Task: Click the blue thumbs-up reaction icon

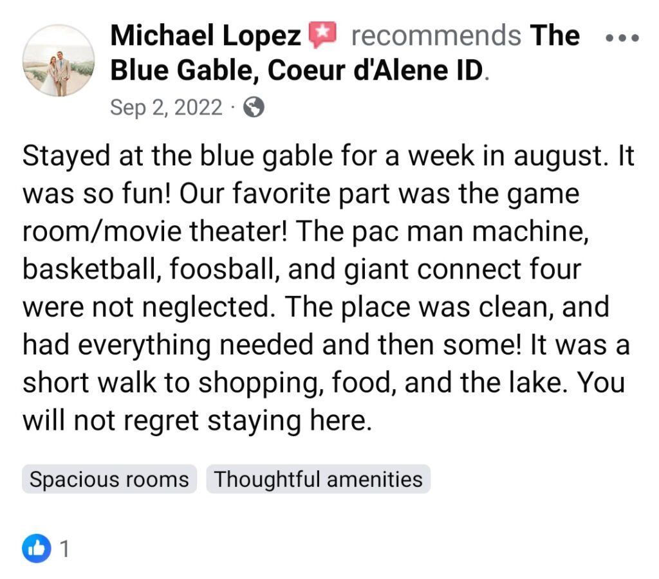Action: coord(37,549)
